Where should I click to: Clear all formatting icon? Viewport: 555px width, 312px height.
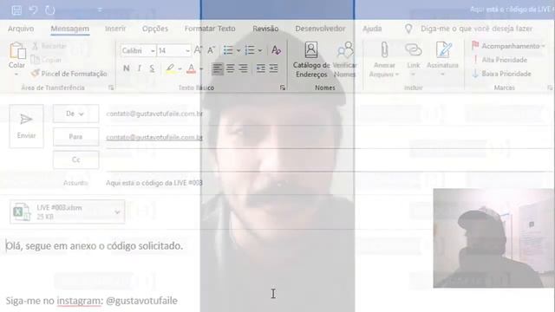tap(276, 50)
